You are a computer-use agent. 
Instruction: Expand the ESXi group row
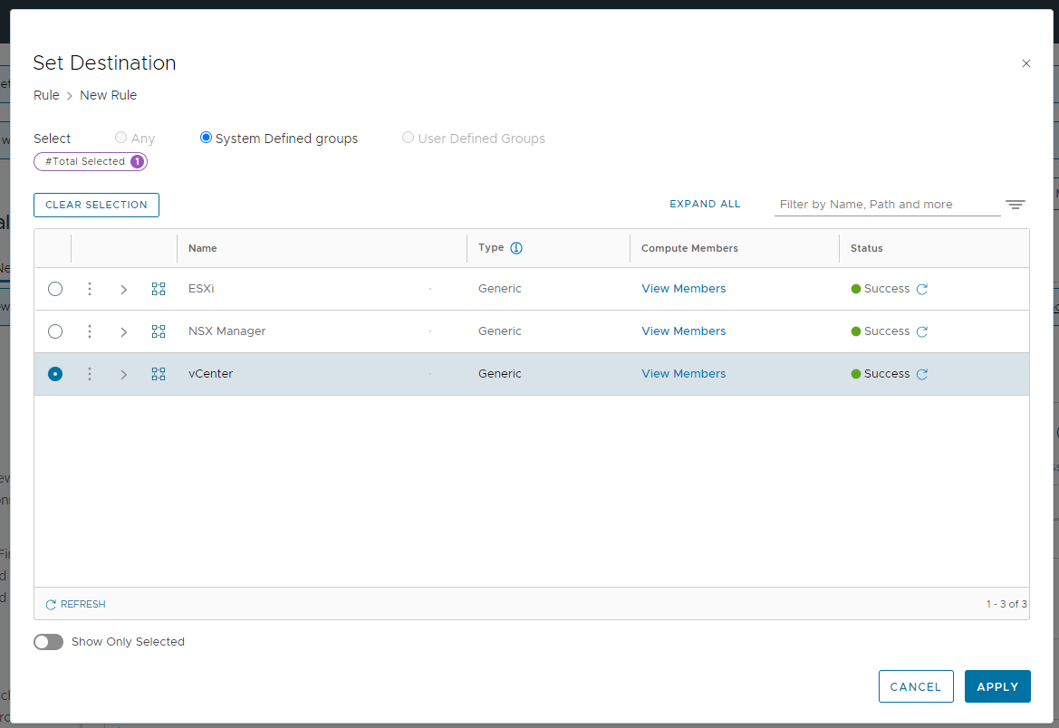pos(124,290)
